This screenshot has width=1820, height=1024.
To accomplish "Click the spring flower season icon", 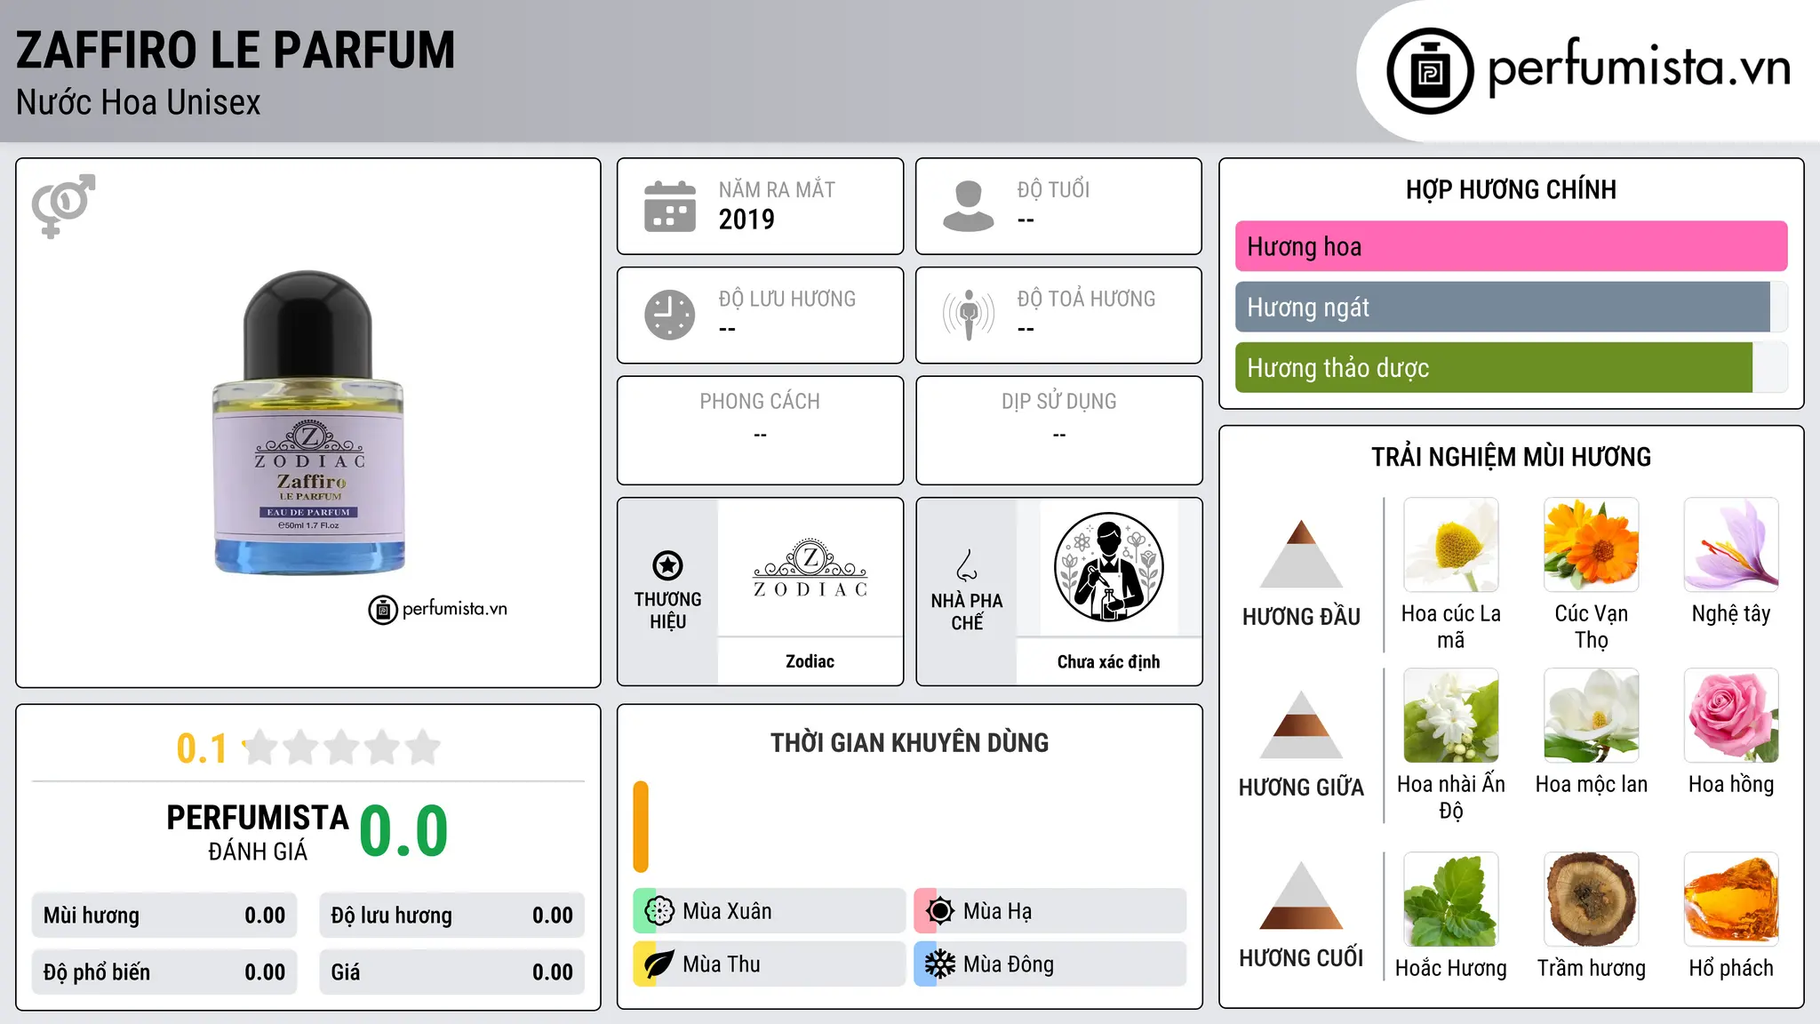I will (659, 911).
